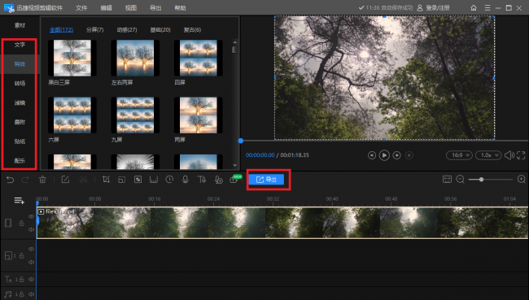Go to home via house icon
The height and width of the screenshot is (300, 529).
[x=474, y=8]
